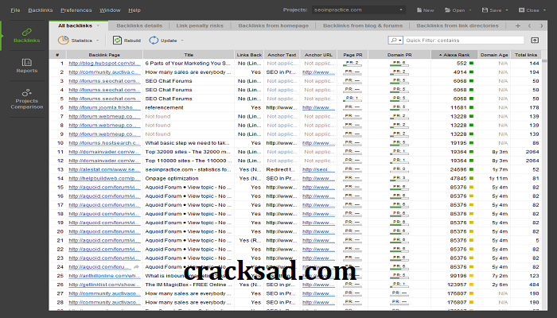Screen dimensions: 557x318
Task: Open the Backlinks menu
Action: click(40, 10)
